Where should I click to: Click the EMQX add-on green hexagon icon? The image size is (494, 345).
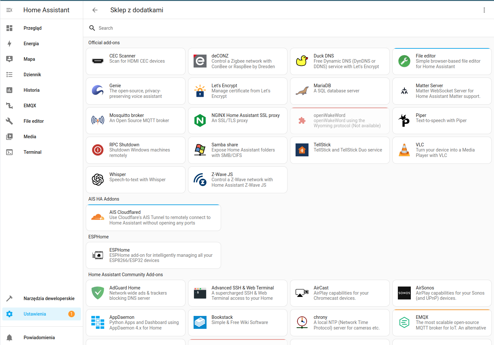point(404,322)
